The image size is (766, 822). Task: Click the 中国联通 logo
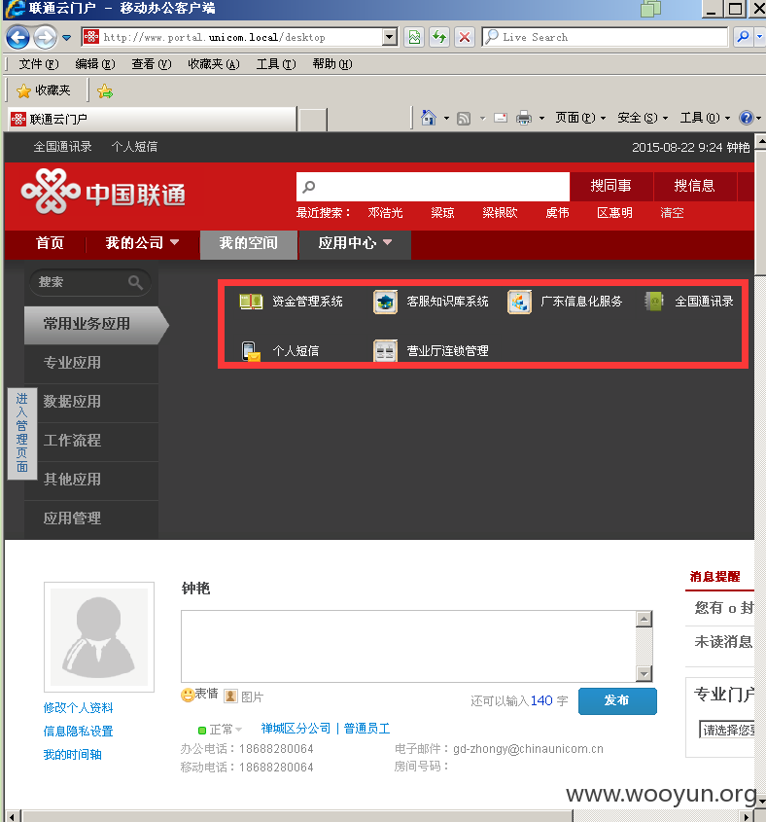coord(103,193)
